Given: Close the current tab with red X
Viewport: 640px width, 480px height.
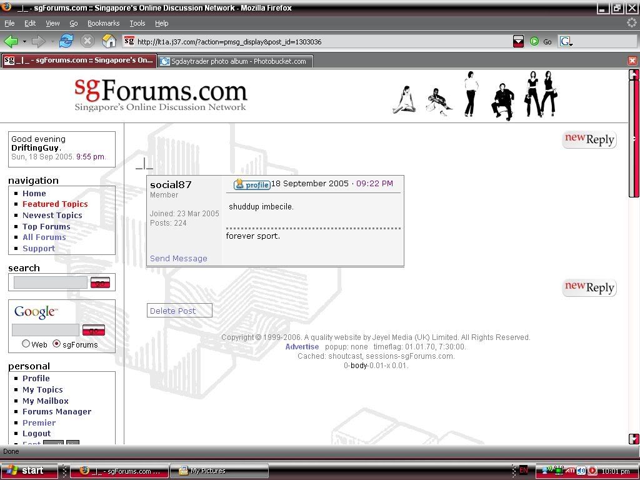Looking at the screenshot, I should click(632, 61).
